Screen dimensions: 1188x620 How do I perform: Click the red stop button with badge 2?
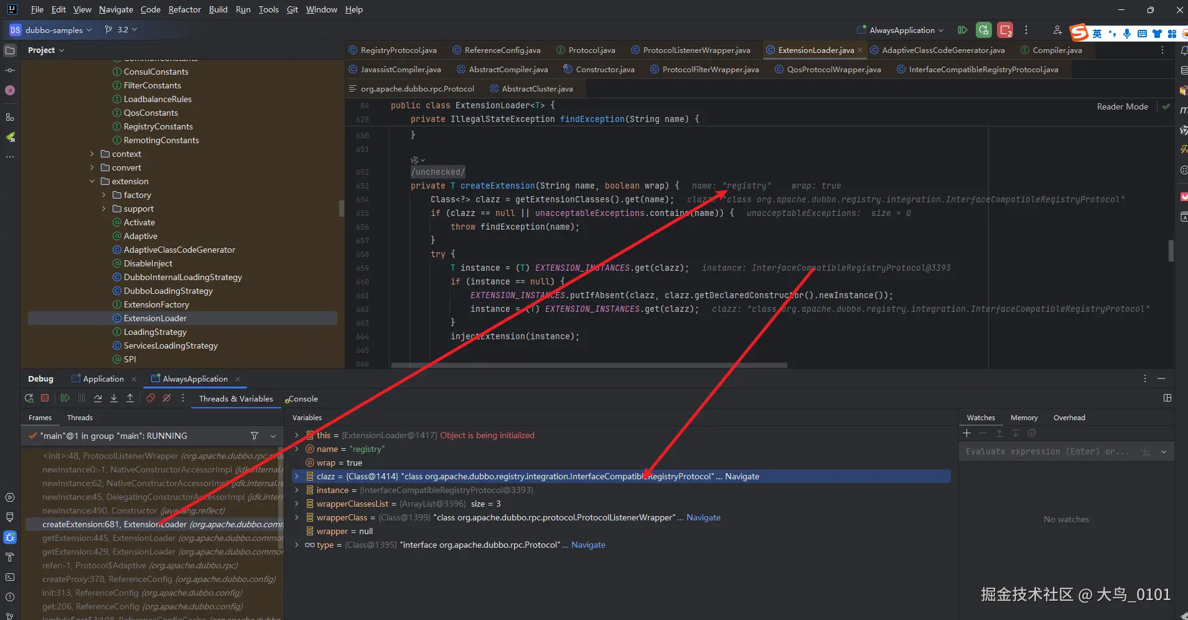click(1005, 30)
